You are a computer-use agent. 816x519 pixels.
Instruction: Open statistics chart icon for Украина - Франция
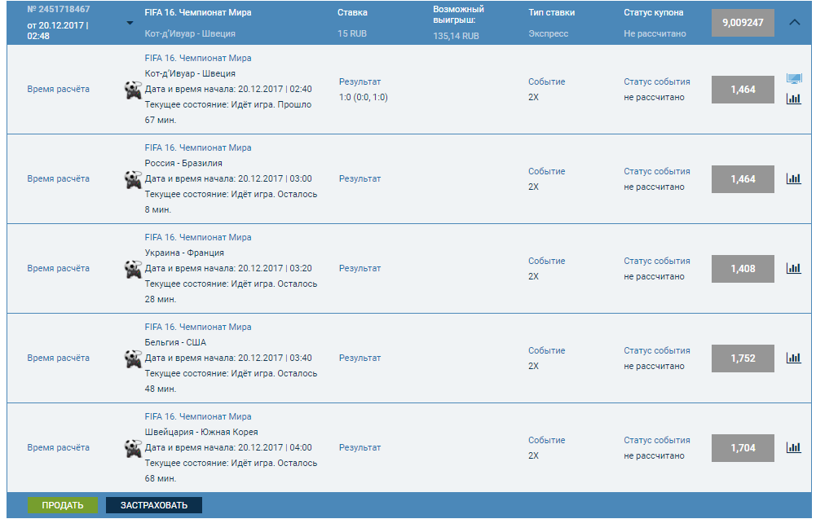coord(794,268)
